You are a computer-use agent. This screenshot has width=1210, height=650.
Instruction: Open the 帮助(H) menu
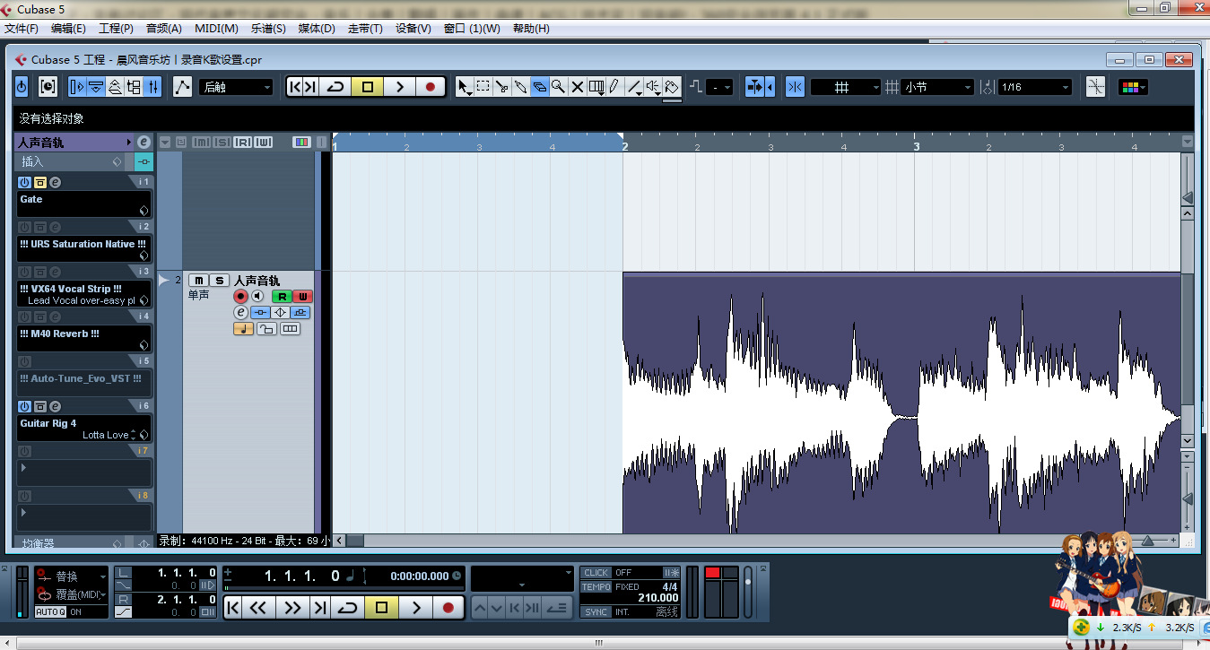pos(531,29)
